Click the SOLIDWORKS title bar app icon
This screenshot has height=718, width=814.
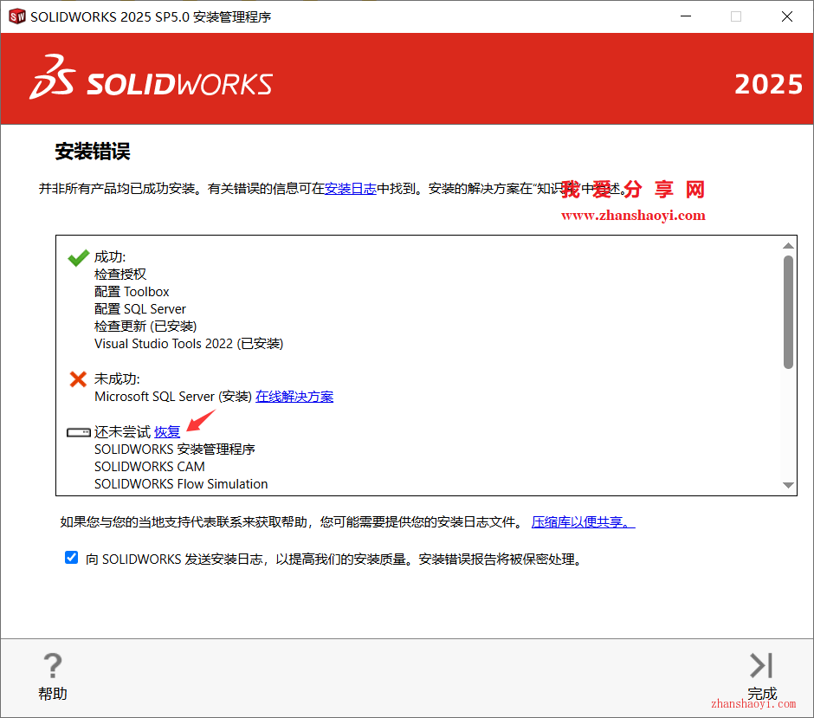coord(17,16)
